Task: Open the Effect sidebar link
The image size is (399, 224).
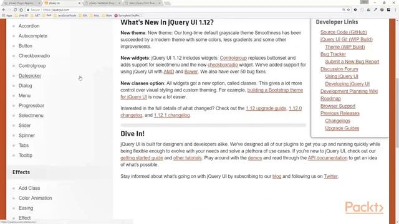Action: click(x=24, y=218)
